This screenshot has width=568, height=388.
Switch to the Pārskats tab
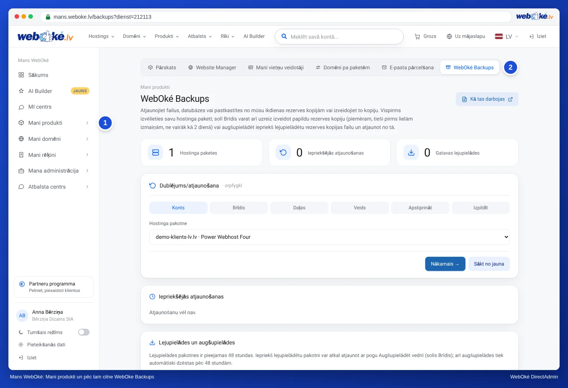[162, 67]
